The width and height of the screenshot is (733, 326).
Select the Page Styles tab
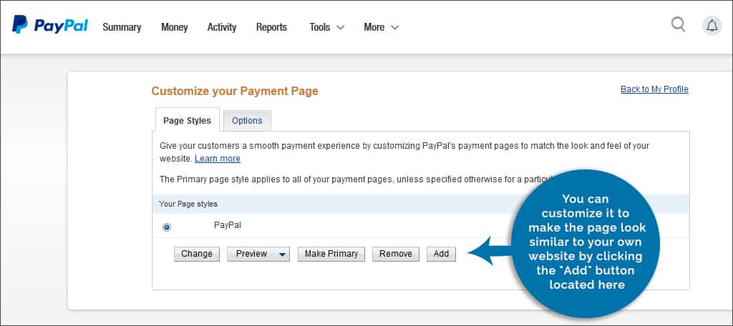(x=187, y=121)
